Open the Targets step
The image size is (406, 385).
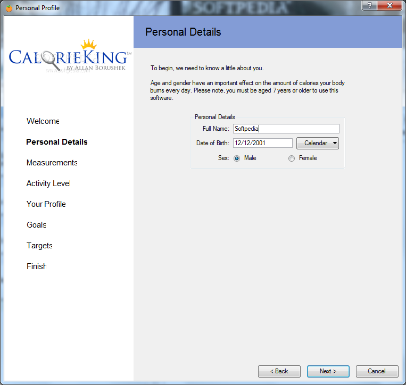[39, 245]
